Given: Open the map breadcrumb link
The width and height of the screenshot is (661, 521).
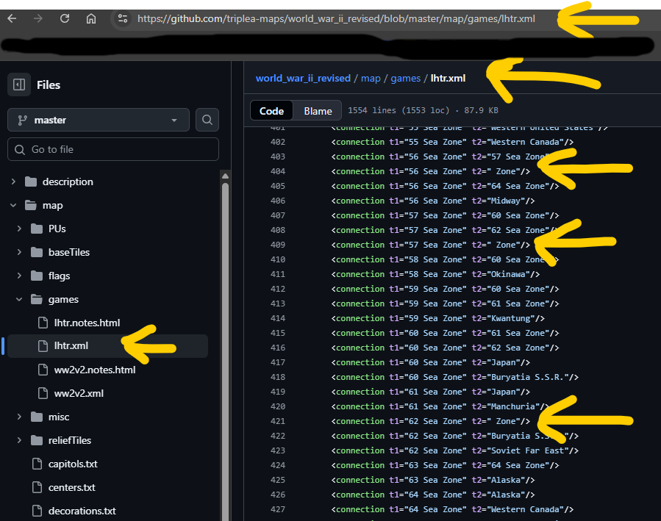Looking at the screenshot, I should coord(371,79).
